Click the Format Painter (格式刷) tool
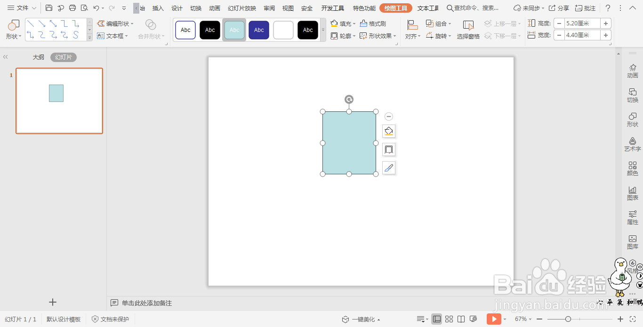Screen dimensions: 643x327 (x=373, y=23)
